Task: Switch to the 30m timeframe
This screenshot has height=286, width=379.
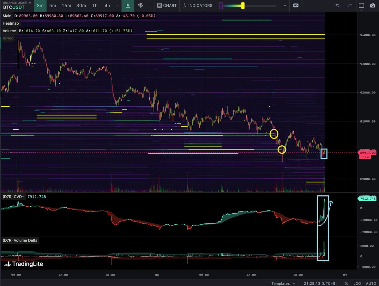Action: tap(81, 5)
